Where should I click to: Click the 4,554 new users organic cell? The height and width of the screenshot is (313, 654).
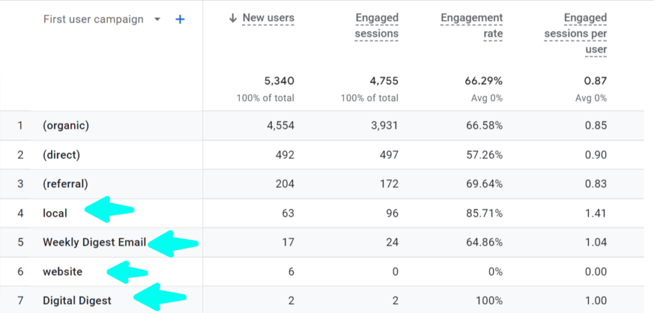(x=280, y=126)
